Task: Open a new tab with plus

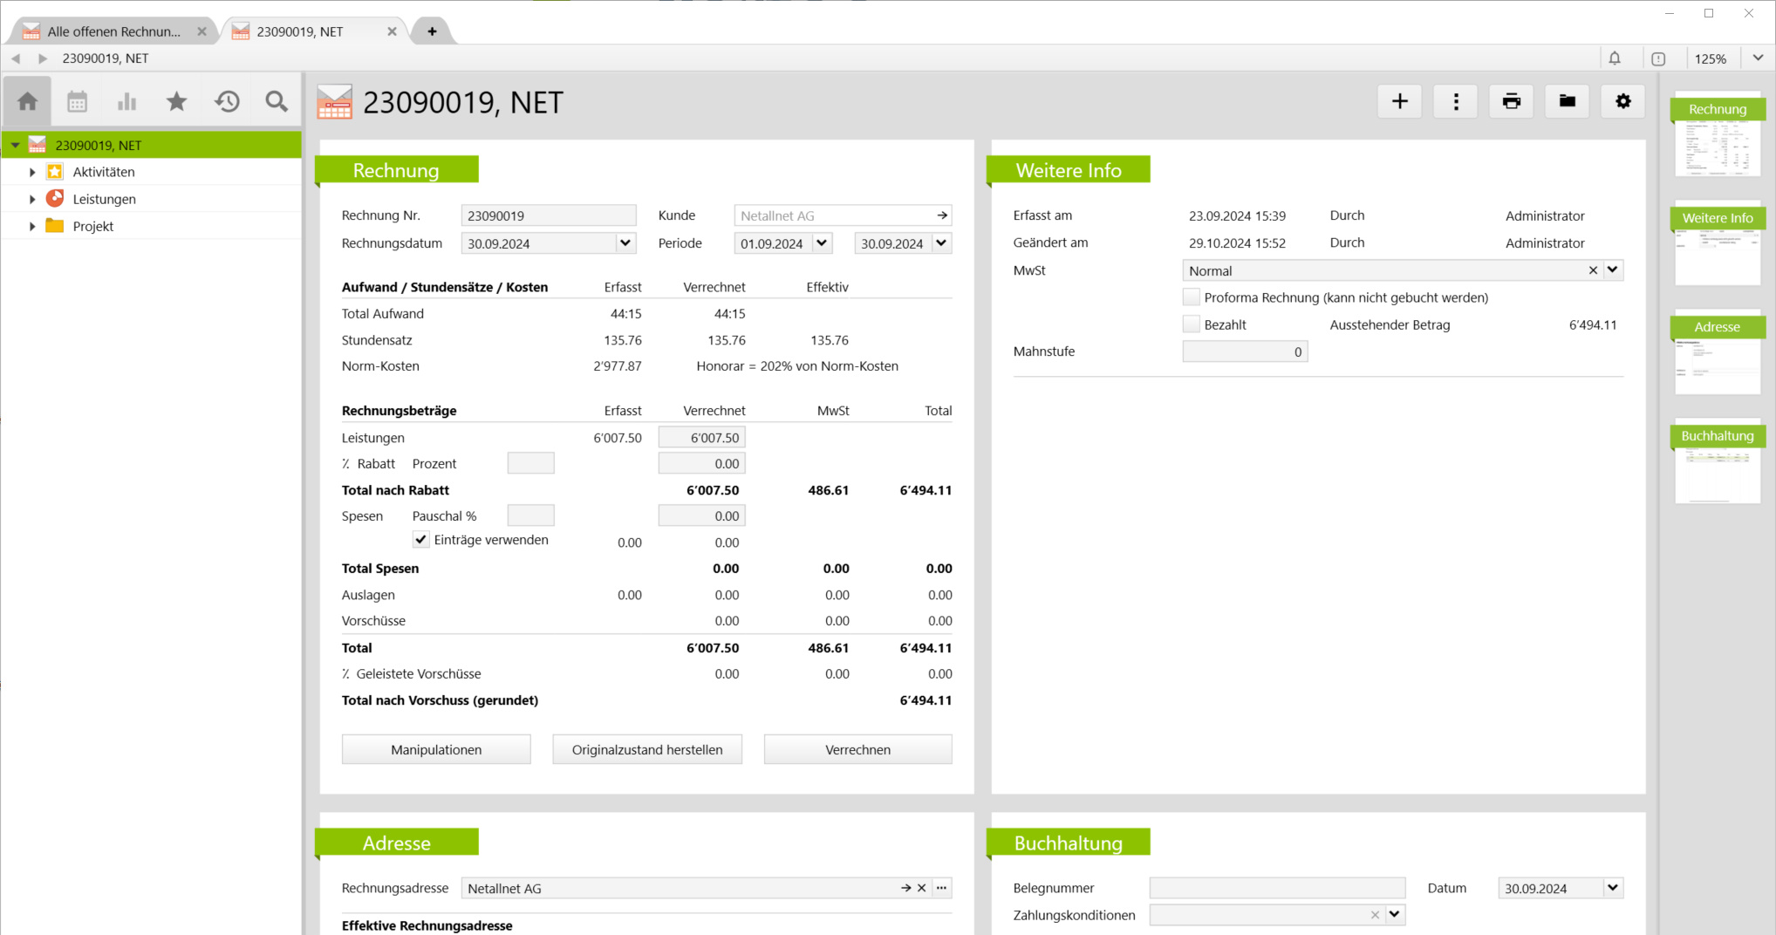Action: (432, 31)
